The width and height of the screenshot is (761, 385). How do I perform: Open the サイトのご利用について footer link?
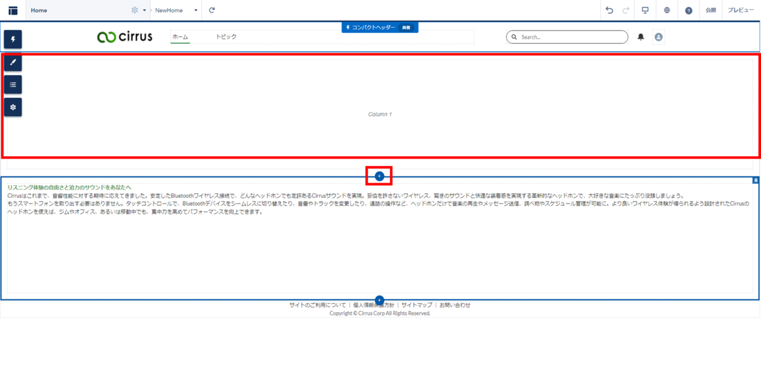pos(318,305)
